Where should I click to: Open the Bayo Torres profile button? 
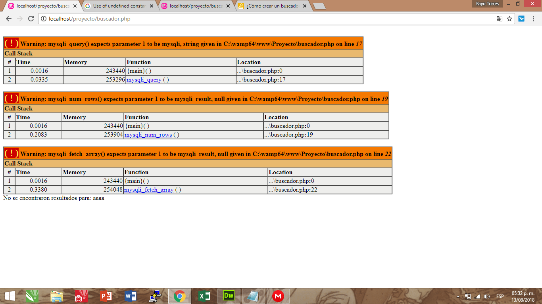[488, 4]
